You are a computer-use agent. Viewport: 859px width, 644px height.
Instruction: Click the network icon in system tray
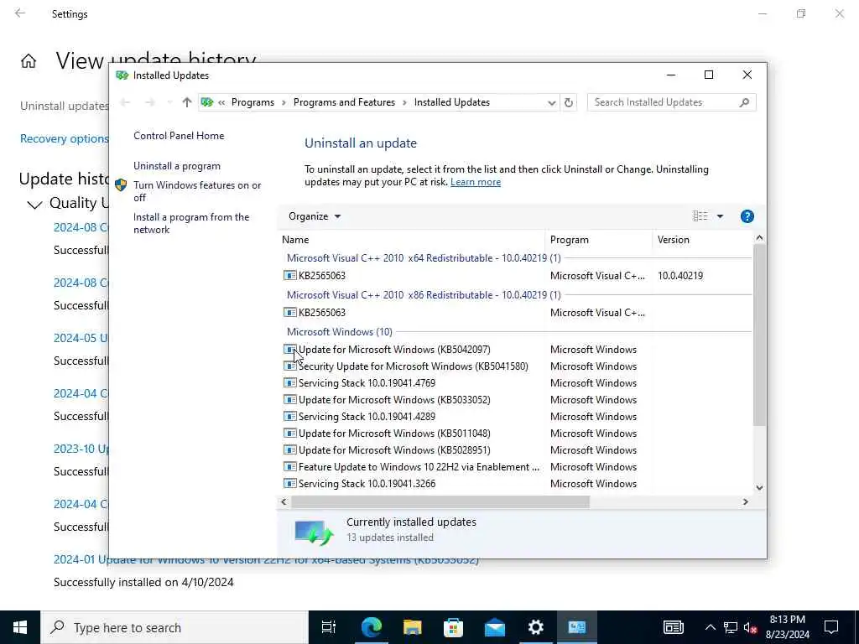731,627
